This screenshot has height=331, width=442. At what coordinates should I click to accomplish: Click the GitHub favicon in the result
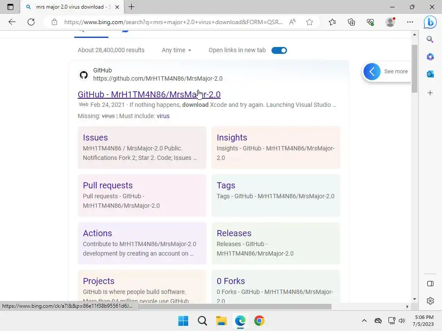(84, 75)
